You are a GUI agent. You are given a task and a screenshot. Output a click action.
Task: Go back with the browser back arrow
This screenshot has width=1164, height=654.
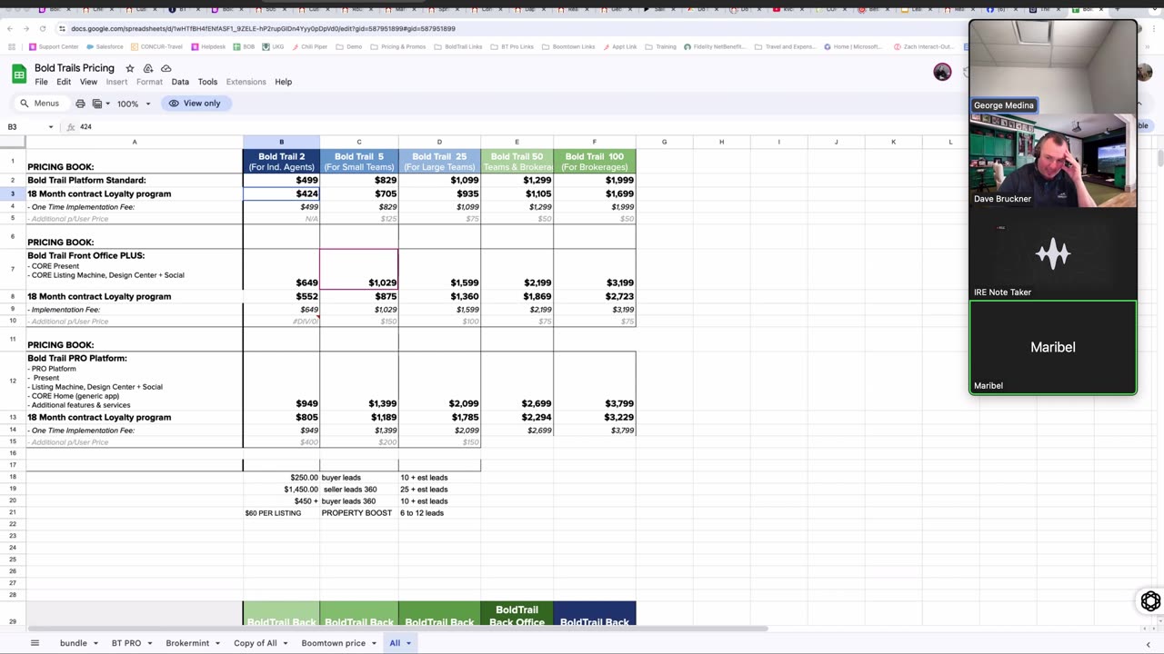[x=11, y=28]
